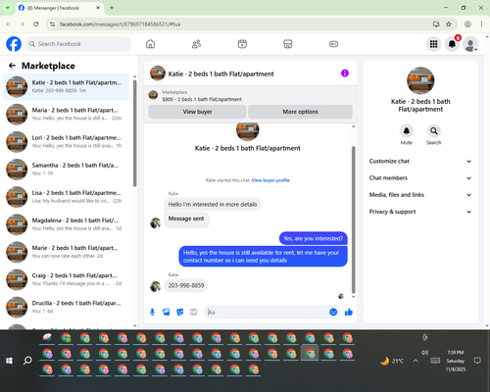The width and height of the screenshot is (490, 392).
Task: Click the 'Yes, are you interested?' sent message
Action: click(314, 238)
